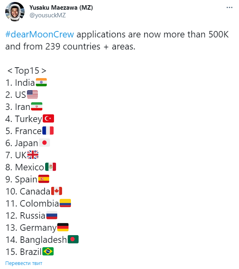
Task: Click the US flag emoji
Action: click(x=33, y=94)
